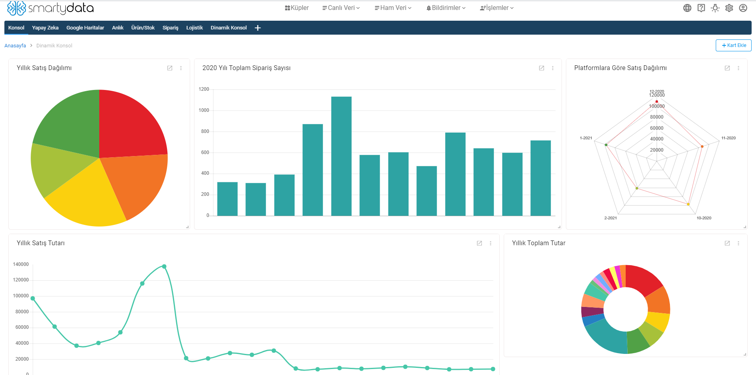Expand Platformlara Göre Satış Dağılımı card icon
The image size is (756, 375).
click(x=727, y=68)
